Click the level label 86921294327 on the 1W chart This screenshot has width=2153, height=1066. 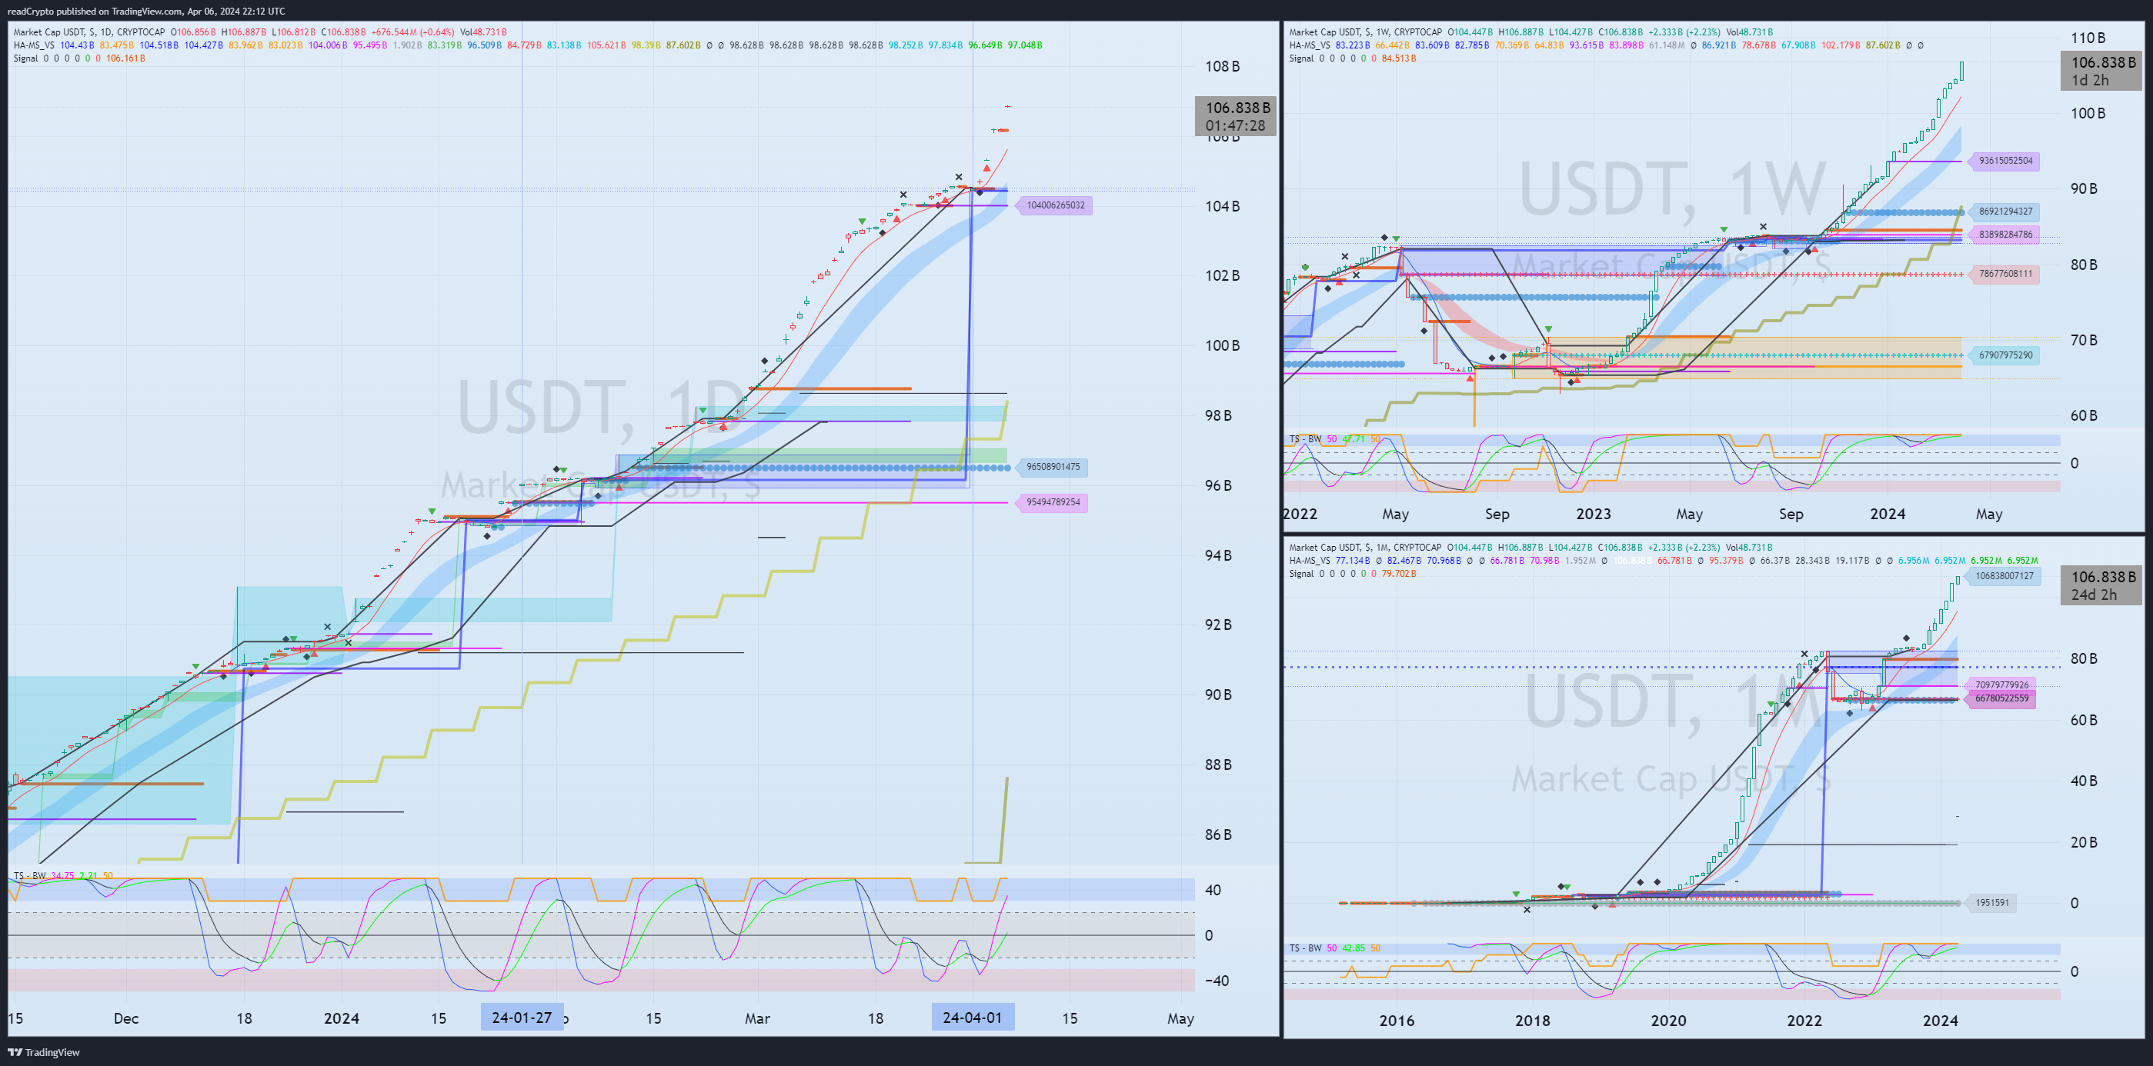2004,212
